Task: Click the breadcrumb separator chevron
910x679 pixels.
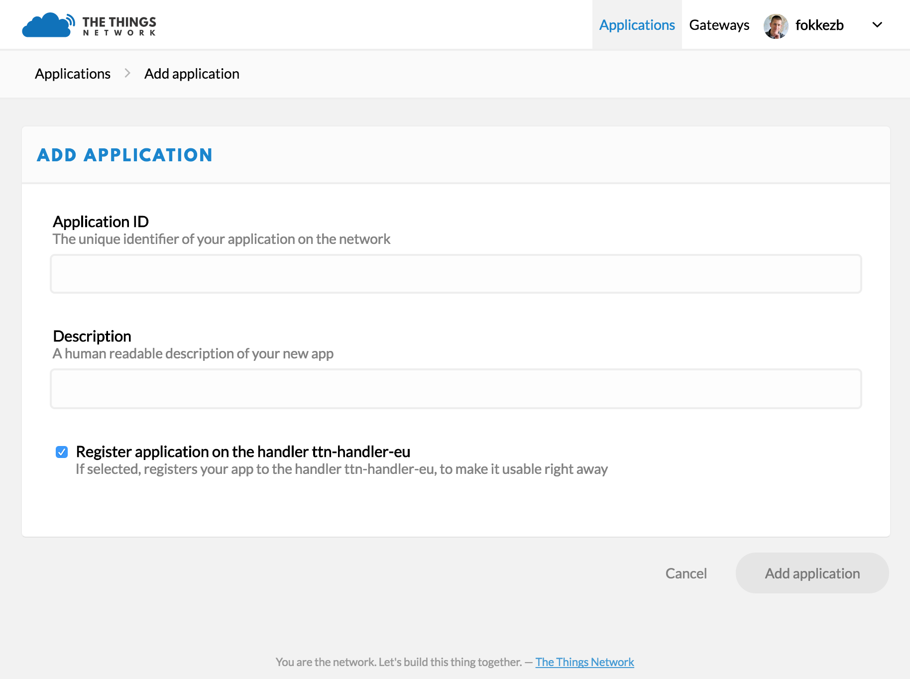Action: (x=127, y=73)
